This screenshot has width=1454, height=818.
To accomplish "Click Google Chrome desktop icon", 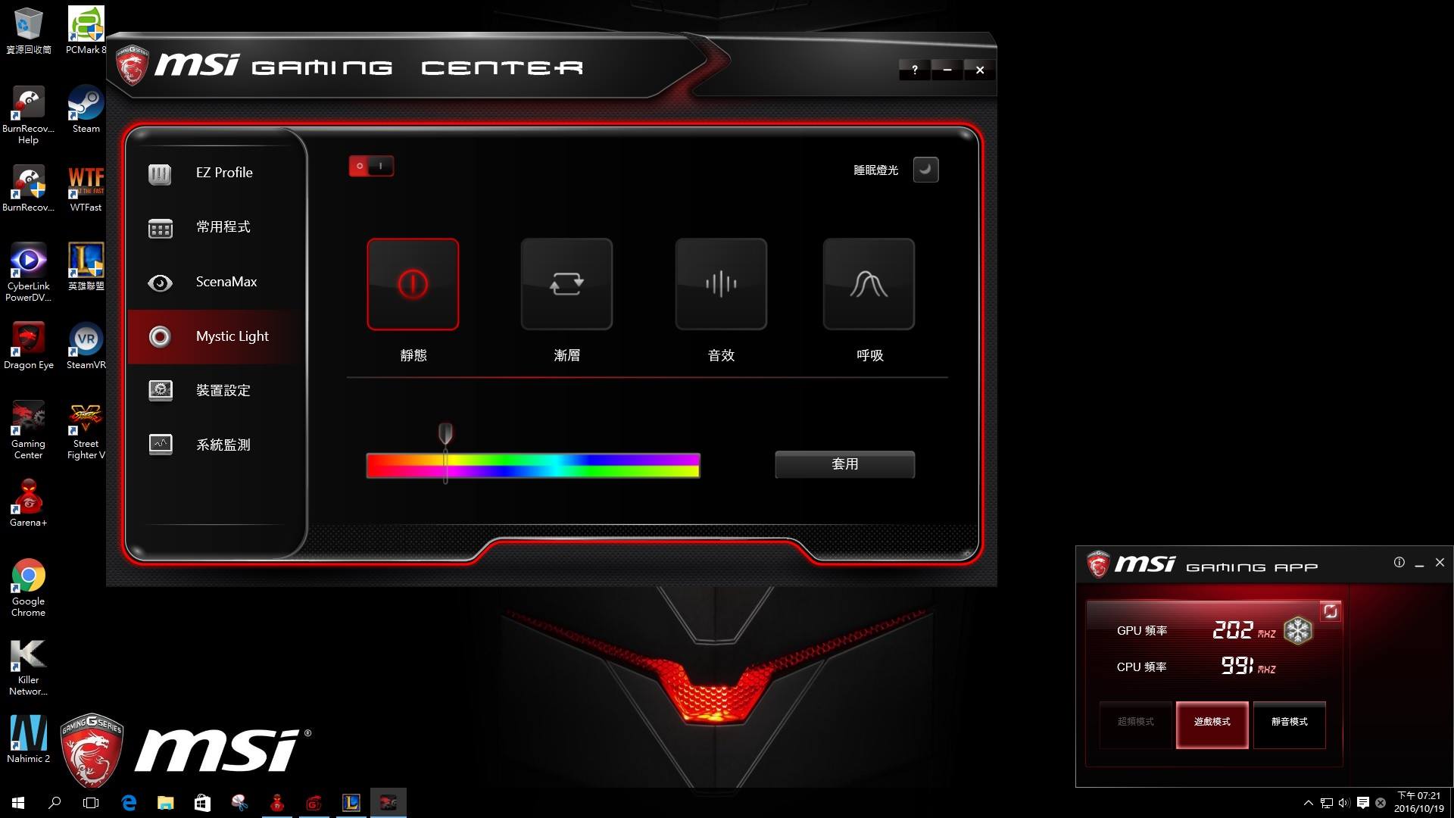I will point(29,588).
